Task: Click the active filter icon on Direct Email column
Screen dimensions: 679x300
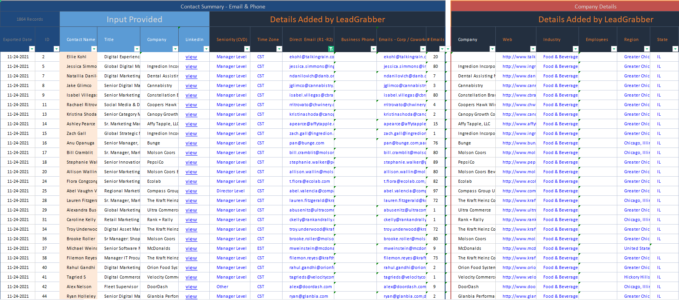Action: [x=331, y=49]
